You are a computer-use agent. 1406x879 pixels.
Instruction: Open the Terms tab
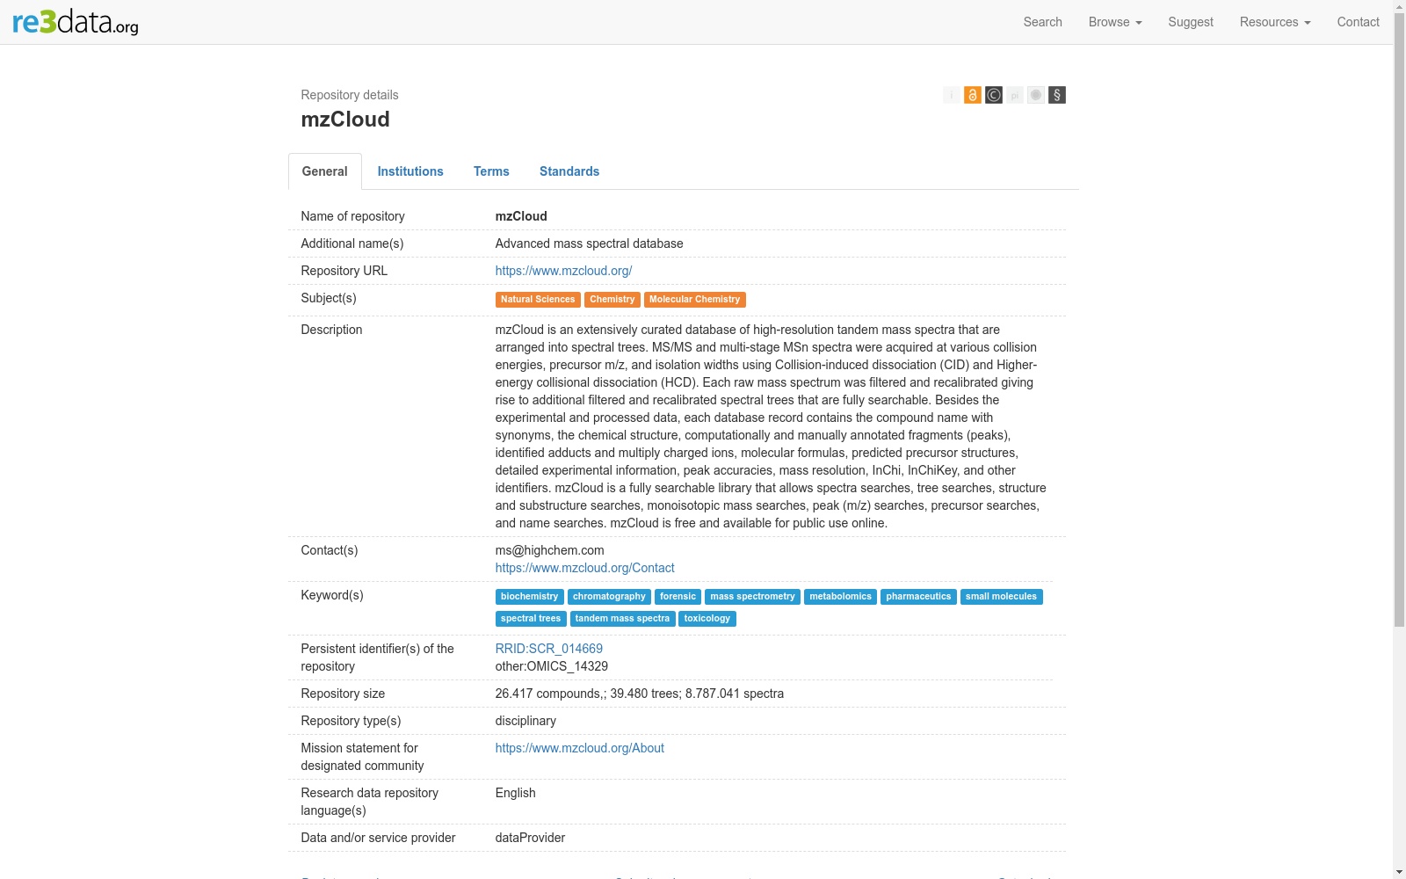coord(491,171)
